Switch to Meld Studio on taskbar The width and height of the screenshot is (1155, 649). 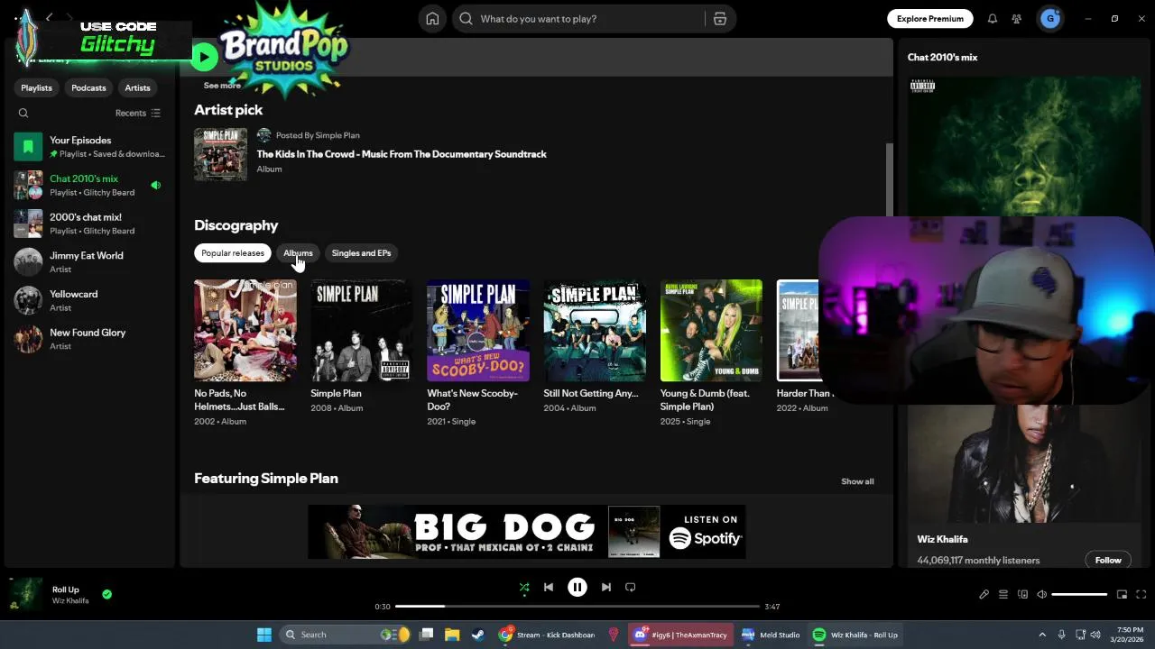(x=771, y=635)
